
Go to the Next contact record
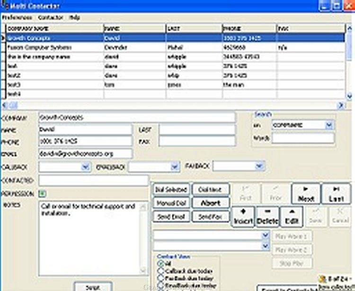click(306, 194)
